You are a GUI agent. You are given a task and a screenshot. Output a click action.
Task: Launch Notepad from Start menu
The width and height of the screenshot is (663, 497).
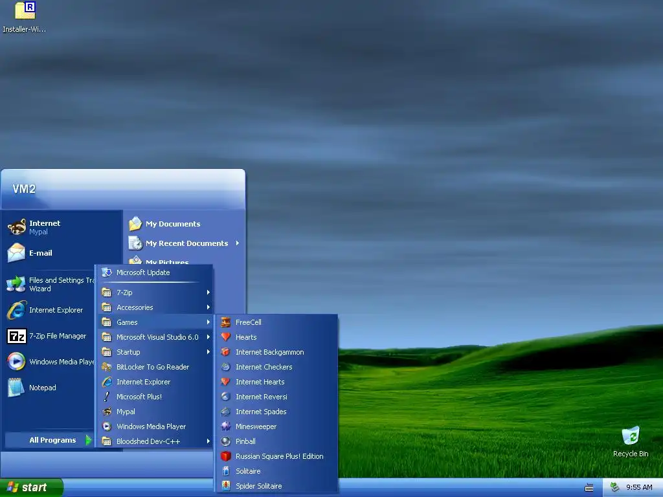click(x=50, y=388)
